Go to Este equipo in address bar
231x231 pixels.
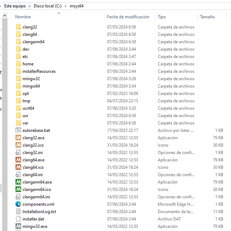tap(15, 6)
